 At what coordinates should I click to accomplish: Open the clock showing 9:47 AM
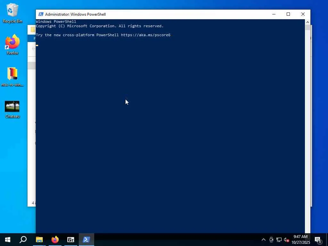[x=300, y=240]
